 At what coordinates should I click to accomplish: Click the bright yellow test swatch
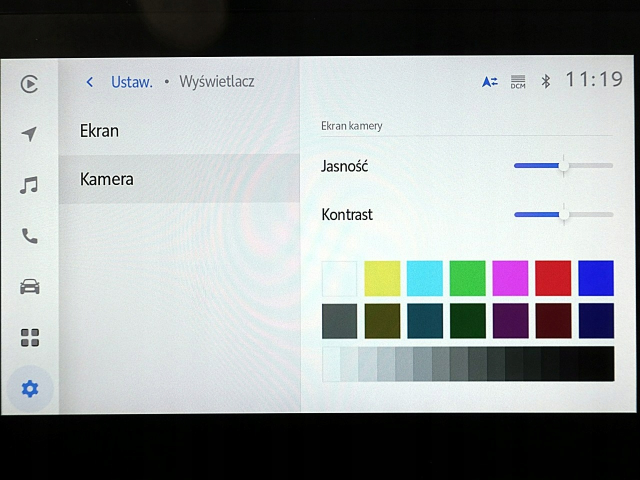click(382, 278)
